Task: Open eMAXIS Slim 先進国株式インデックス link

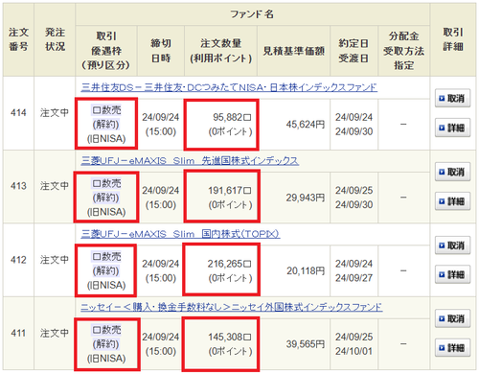Action: [x=190, y=160]
